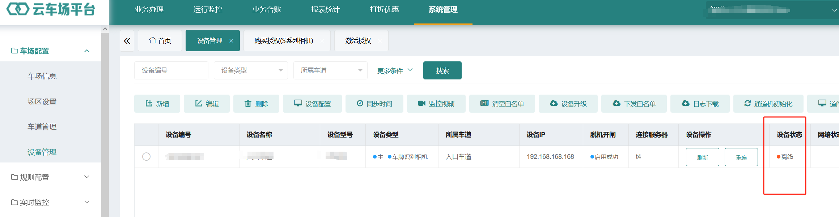
Task: Click the 下发白名单 cloud icon
Action: 616,103
